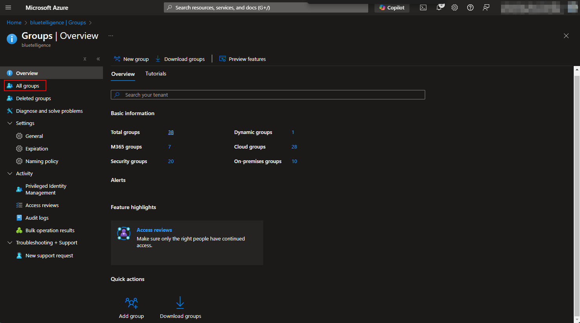
Task: Collapse the Troubleshooting + Support section
Action: tap(10, 242)
